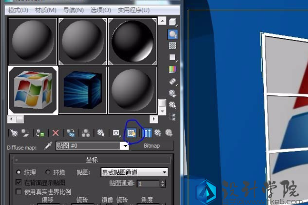The width and height of the screenshot is (308, 205).
Task: Click the red X Reset Map icon
Action: (x=55, y=133)
